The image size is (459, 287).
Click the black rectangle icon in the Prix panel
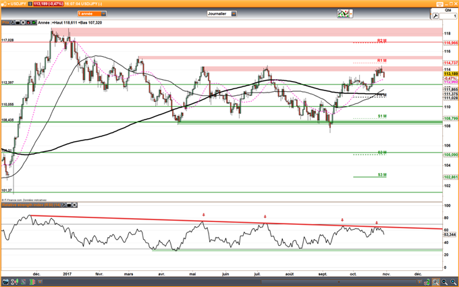18,22
